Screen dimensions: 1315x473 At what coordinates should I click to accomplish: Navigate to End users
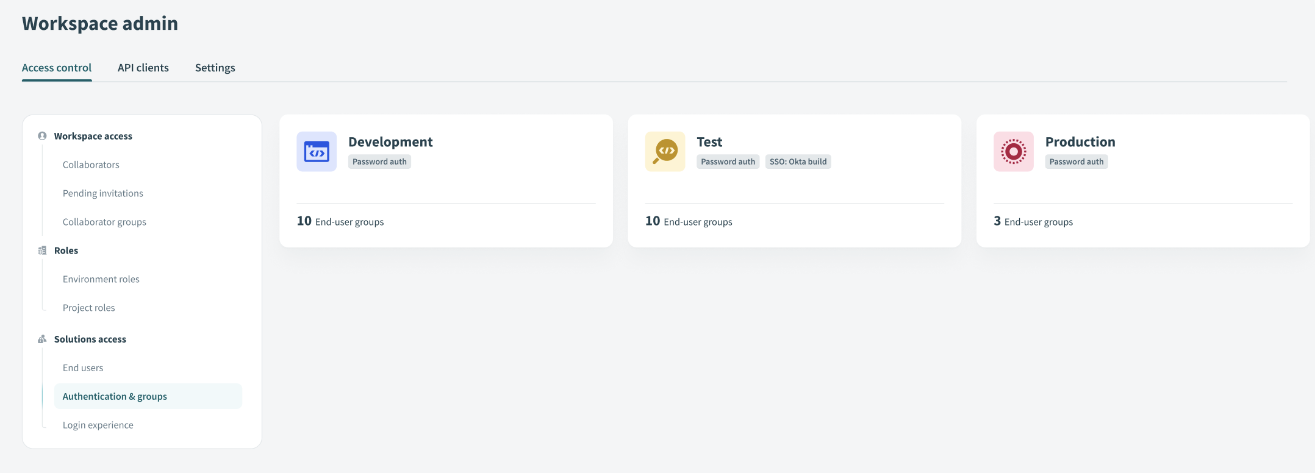click(83, 368)
